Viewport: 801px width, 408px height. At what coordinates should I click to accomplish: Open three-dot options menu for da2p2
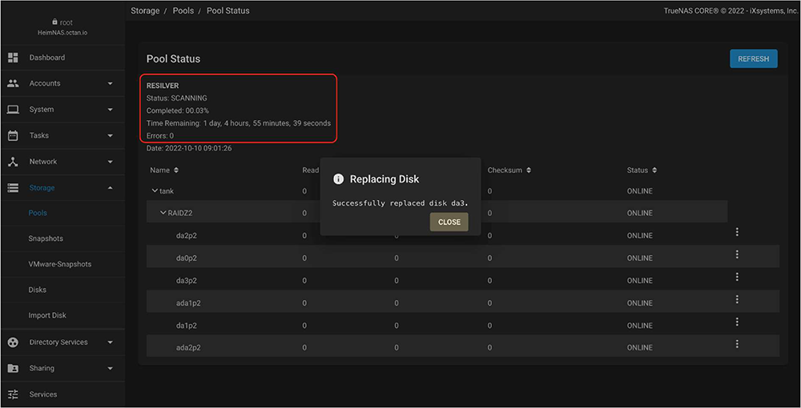click(x=737, y=232)
